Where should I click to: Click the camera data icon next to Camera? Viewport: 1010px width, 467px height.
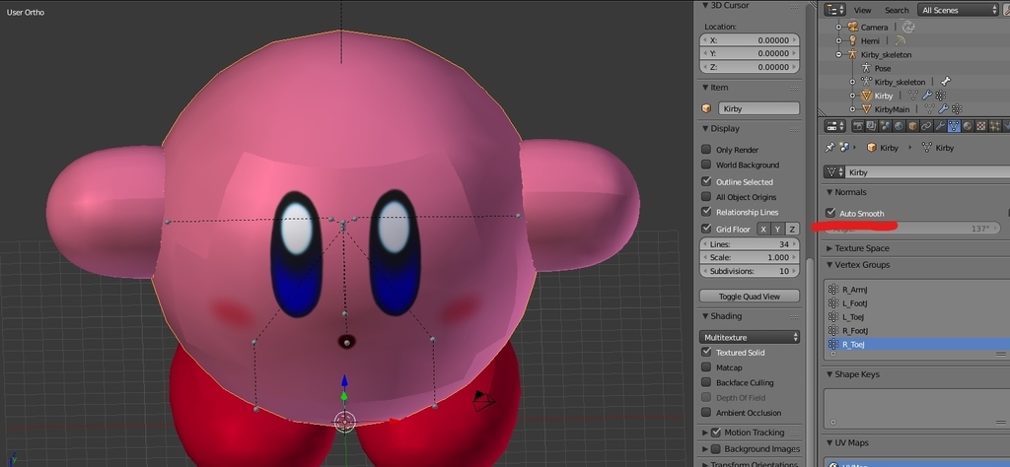(908, 27)
